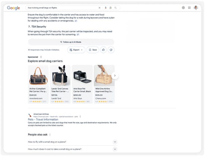
Task: Open three-dot menu beside People also ask
Action: coord(50,135)
